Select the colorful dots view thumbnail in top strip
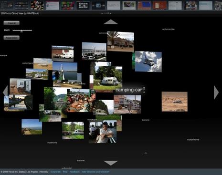 [37, 5]
